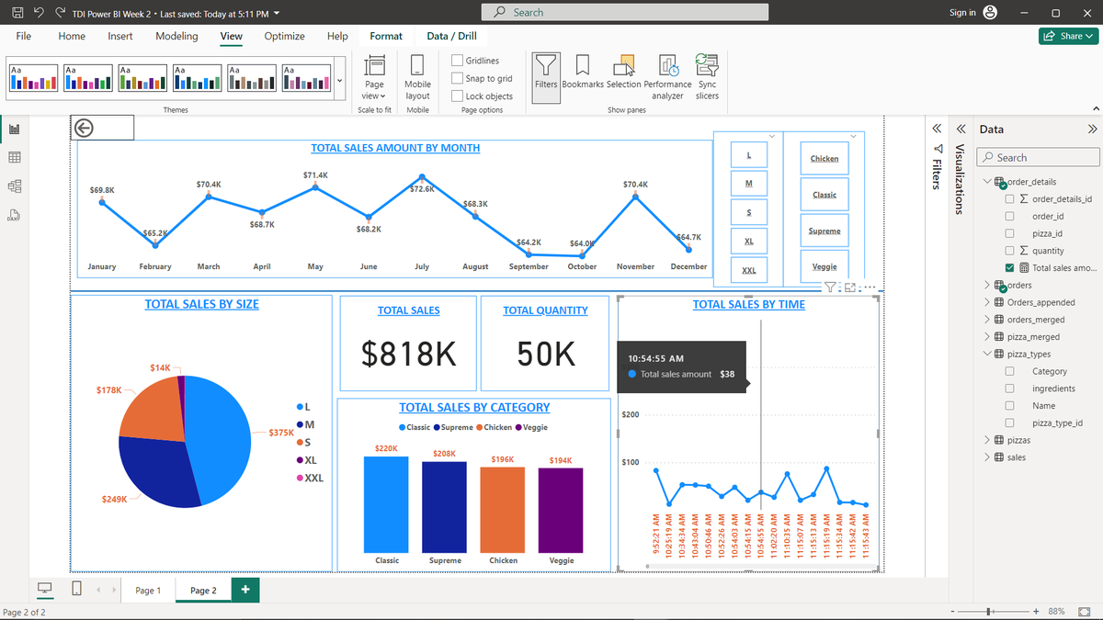Expand the Visualizations pane
1103x620 pixels.
(x=960, y=129)
